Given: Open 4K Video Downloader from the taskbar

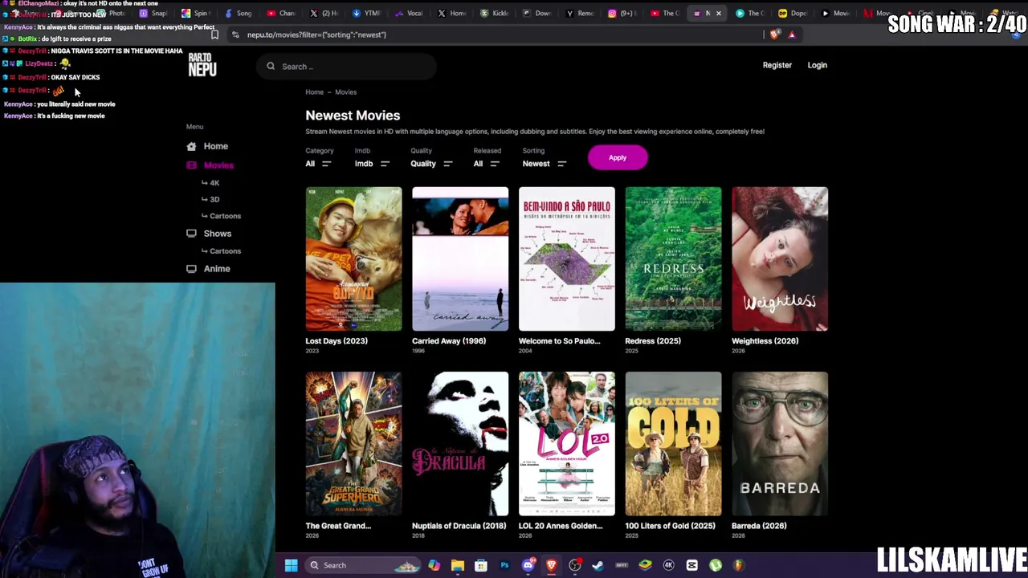Looking at the screenshot, I should (x=668, y=565).
